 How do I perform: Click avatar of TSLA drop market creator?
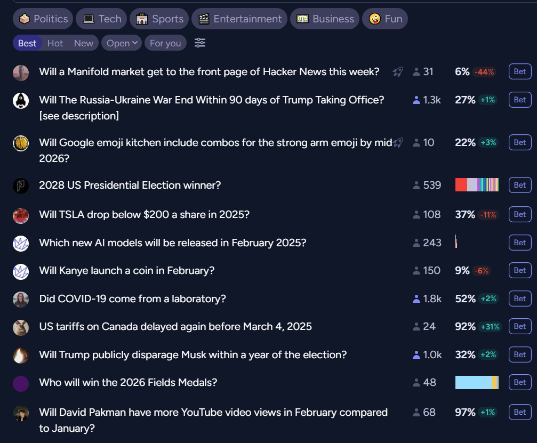click(21, 216)
